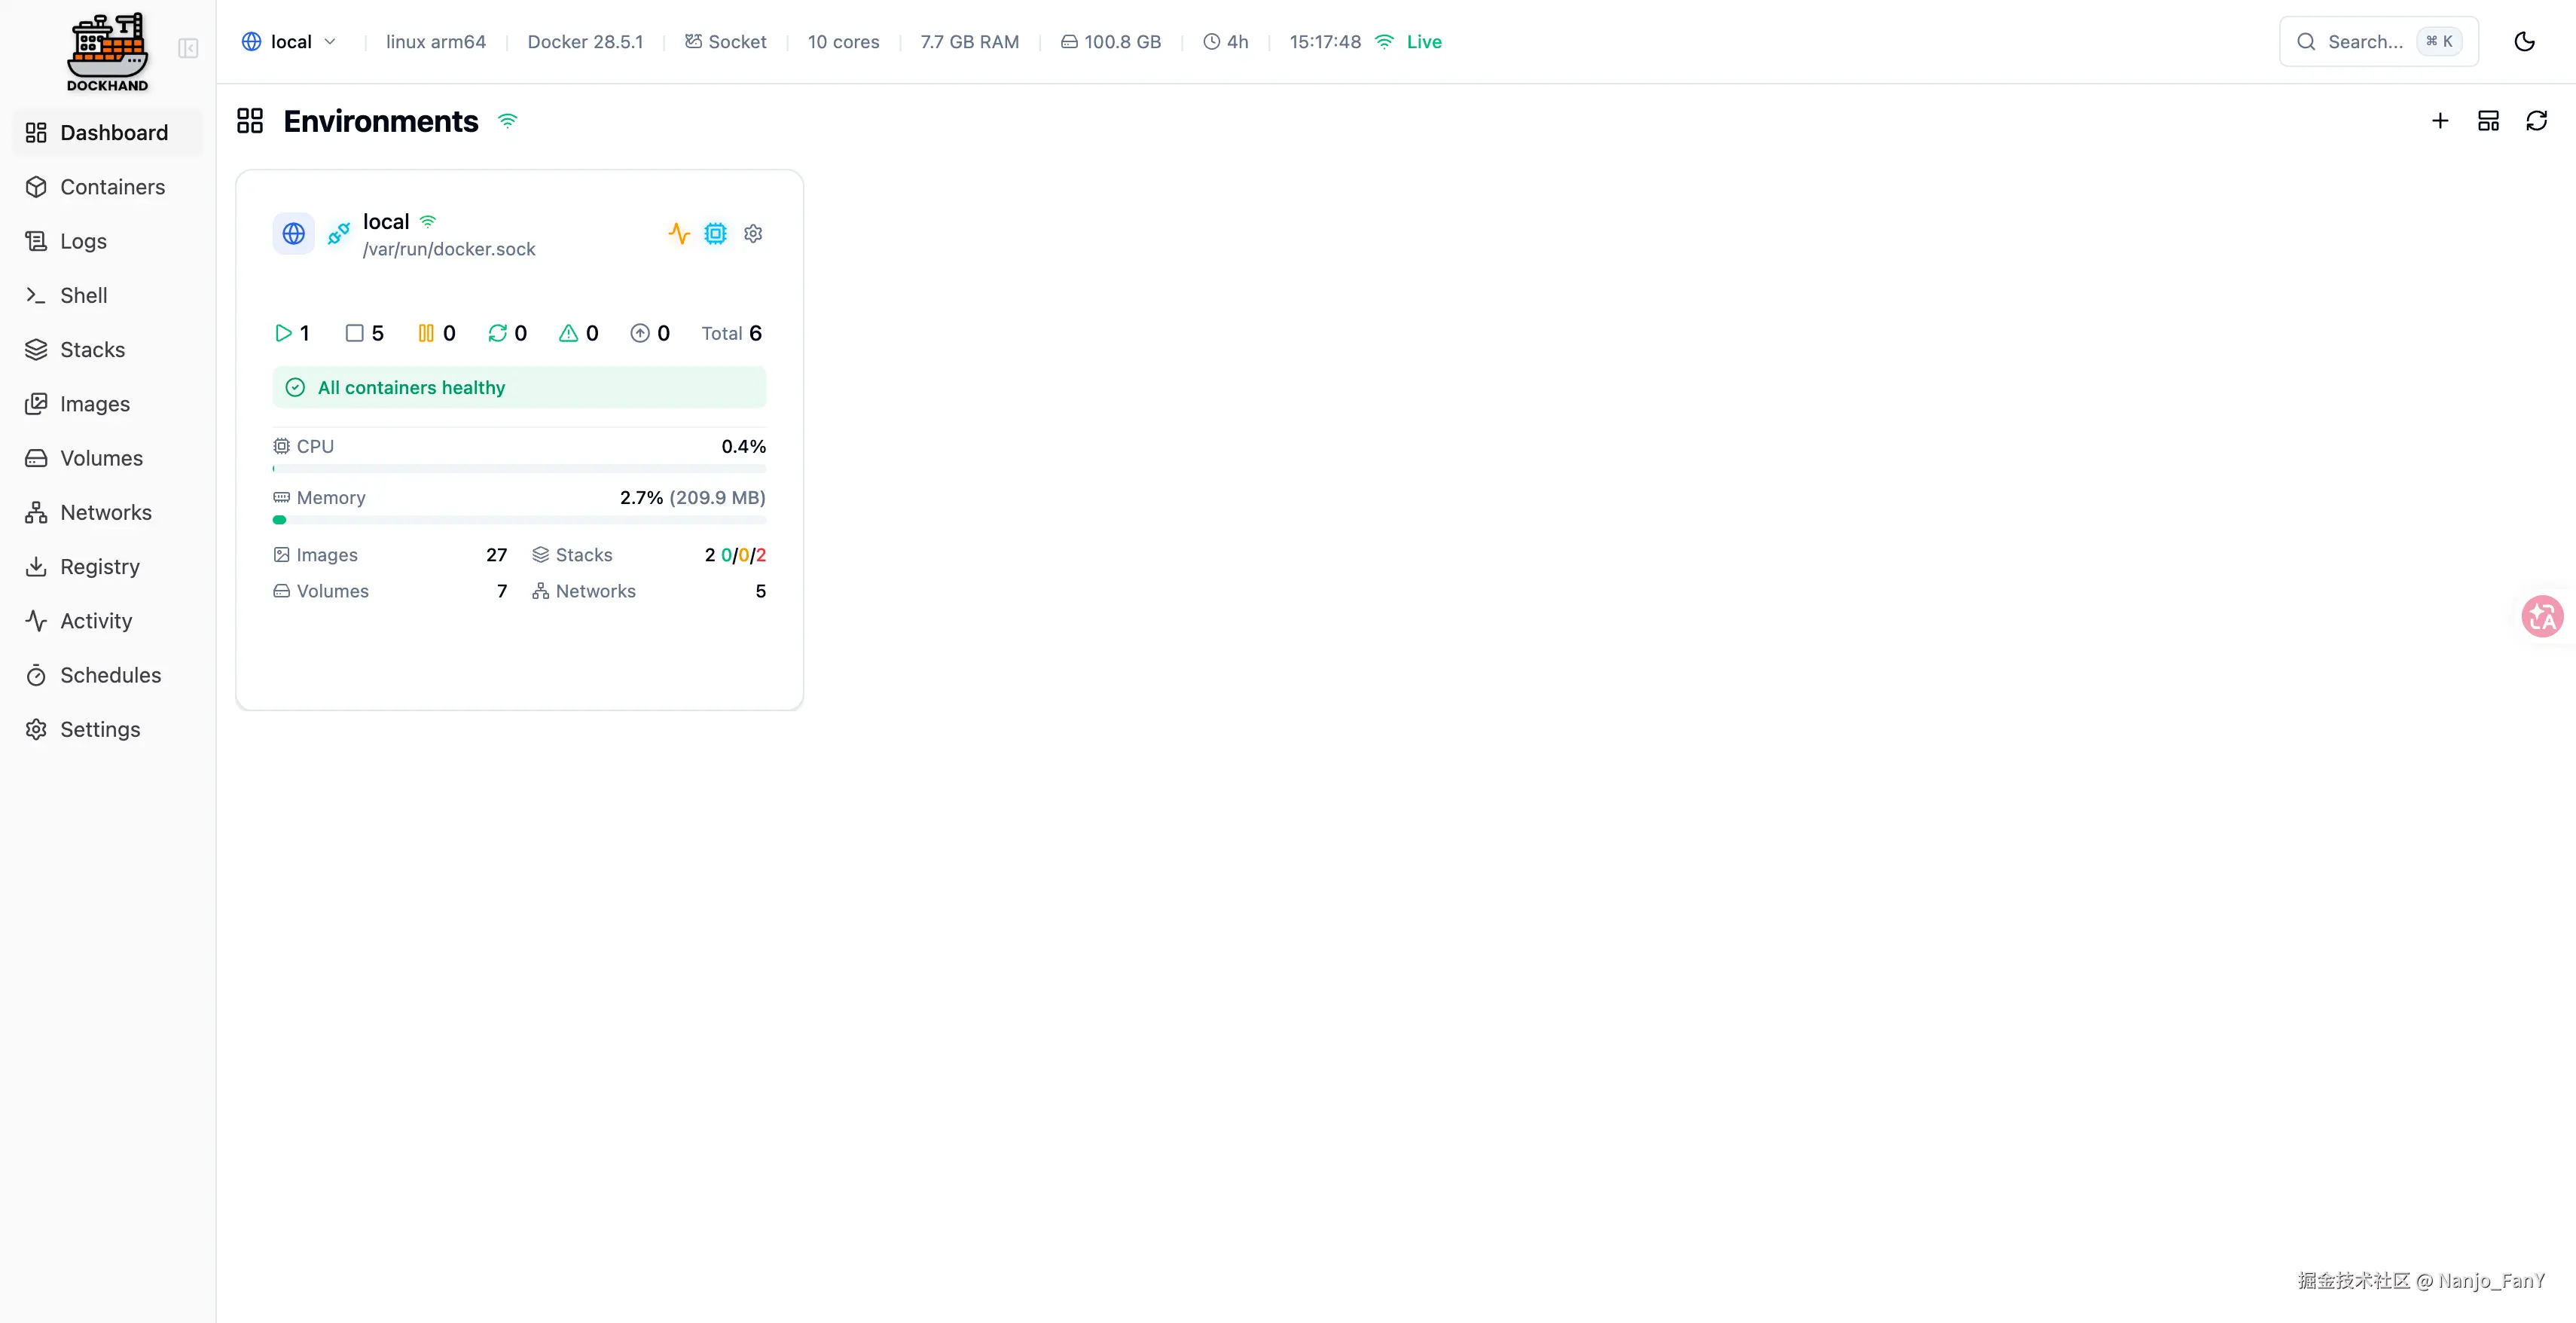Focus the Search input field
This screenshot has width=2576, height=1323.
[2365, 41]
